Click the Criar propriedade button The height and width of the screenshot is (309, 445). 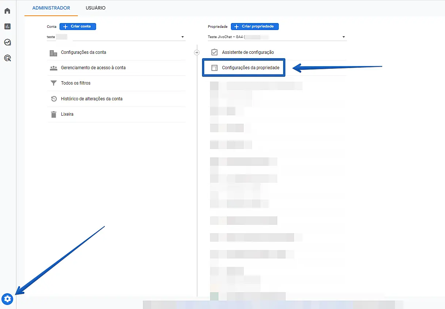[255, 26]
